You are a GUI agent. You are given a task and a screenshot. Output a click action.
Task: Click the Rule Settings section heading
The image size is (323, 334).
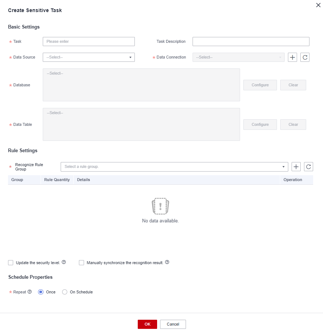[x=23, y=150]
